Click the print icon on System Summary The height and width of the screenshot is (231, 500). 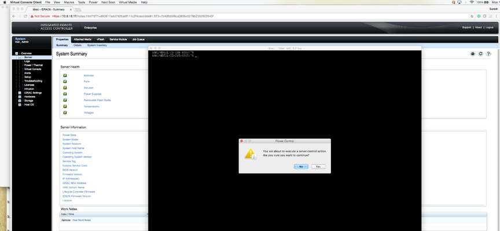[472, 54]
